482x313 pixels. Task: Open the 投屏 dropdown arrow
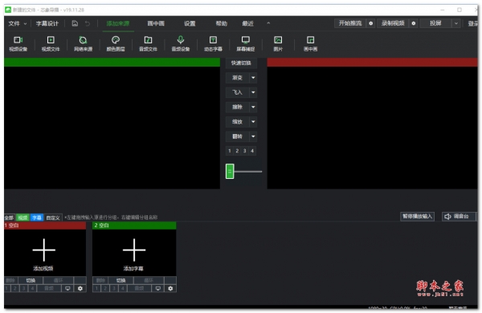(x=456, y=23)
